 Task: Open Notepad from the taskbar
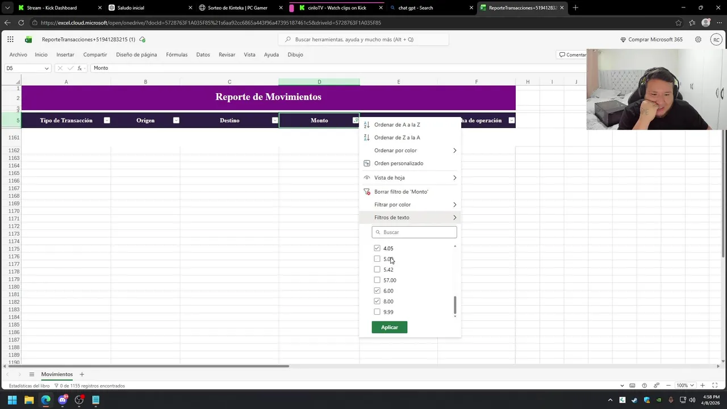(96, 400)
